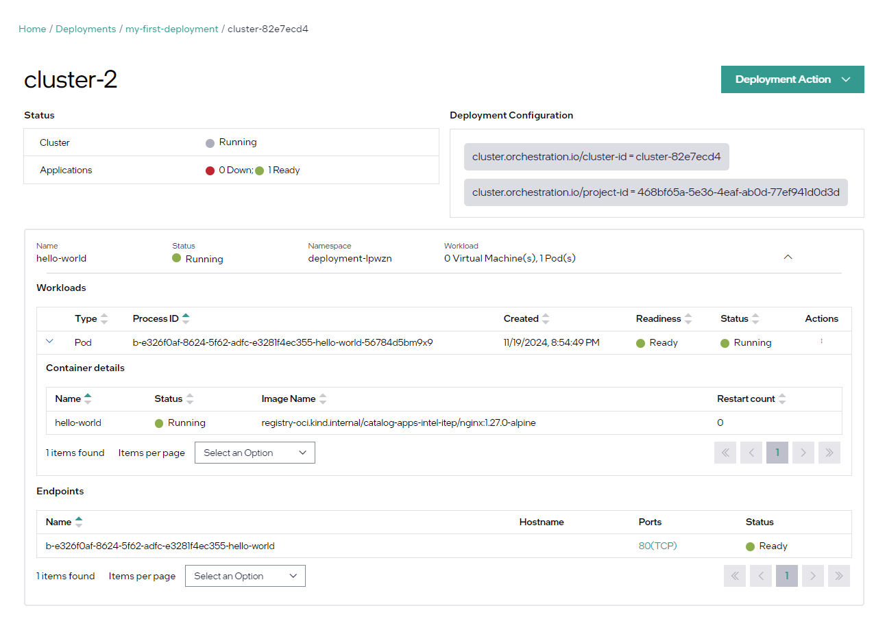Sort workloads by Type column
The width and height of the screenshot is (887, 619).
click(x=104, y=319)
